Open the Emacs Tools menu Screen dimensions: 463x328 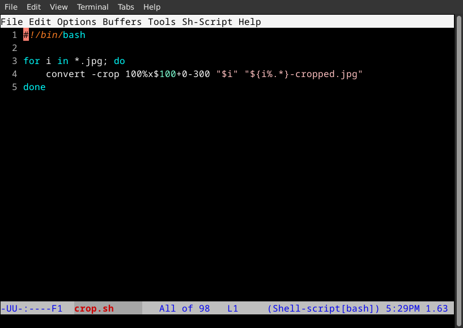click(x=162, y=22)
